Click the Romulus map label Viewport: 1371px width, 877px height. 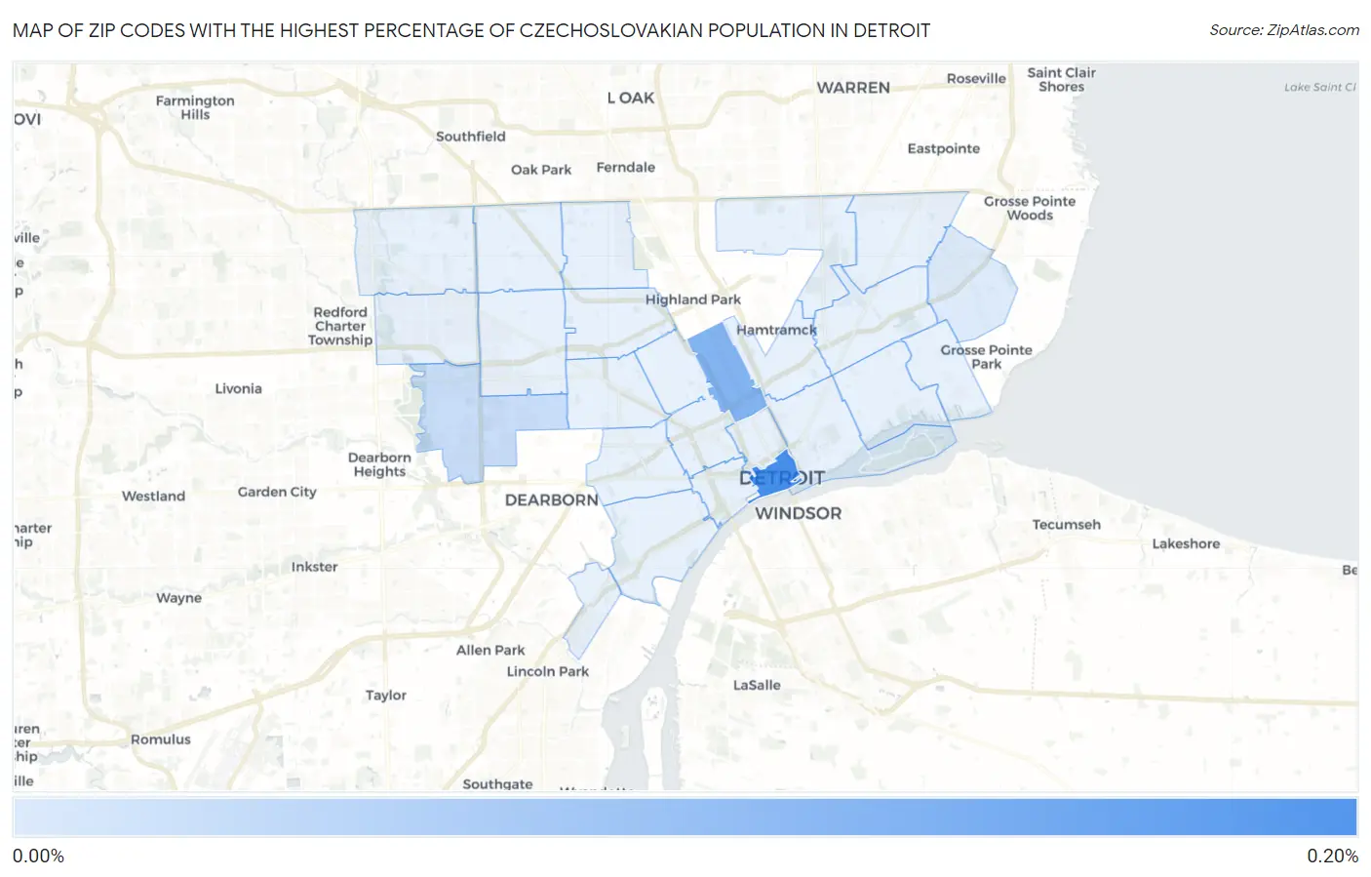[x=161, y=739]
